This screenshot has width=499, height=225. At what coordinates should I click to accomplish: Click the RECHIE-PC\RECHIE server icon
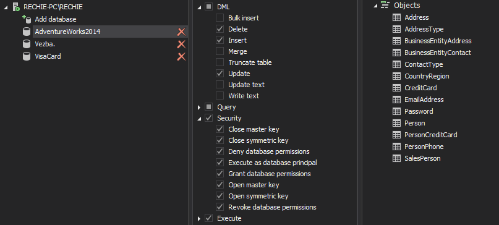tap(16, 7)
